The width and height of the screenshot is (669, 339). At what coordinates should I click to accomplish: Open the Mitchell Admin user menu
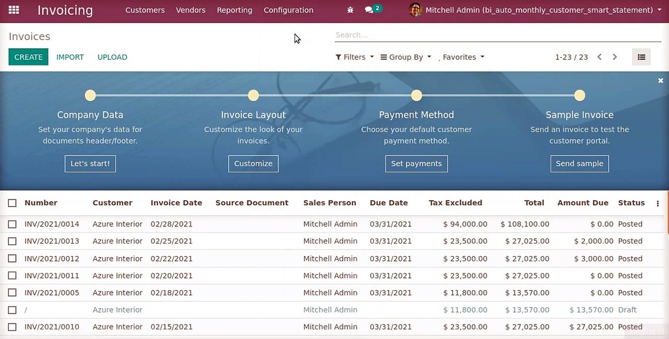535,10
